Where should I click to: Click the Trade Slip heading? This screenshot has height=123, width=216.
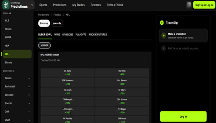(x=172, y=23)
